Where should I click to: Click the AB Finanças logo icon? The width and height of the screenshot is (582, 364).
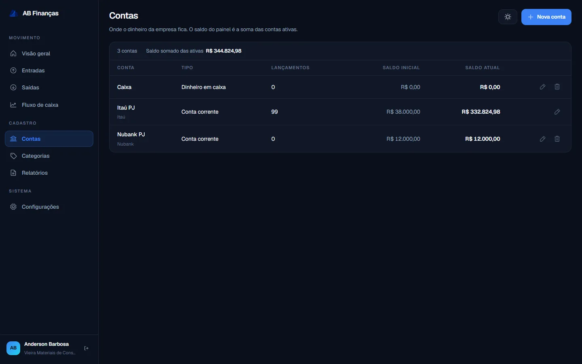[13, 13]
